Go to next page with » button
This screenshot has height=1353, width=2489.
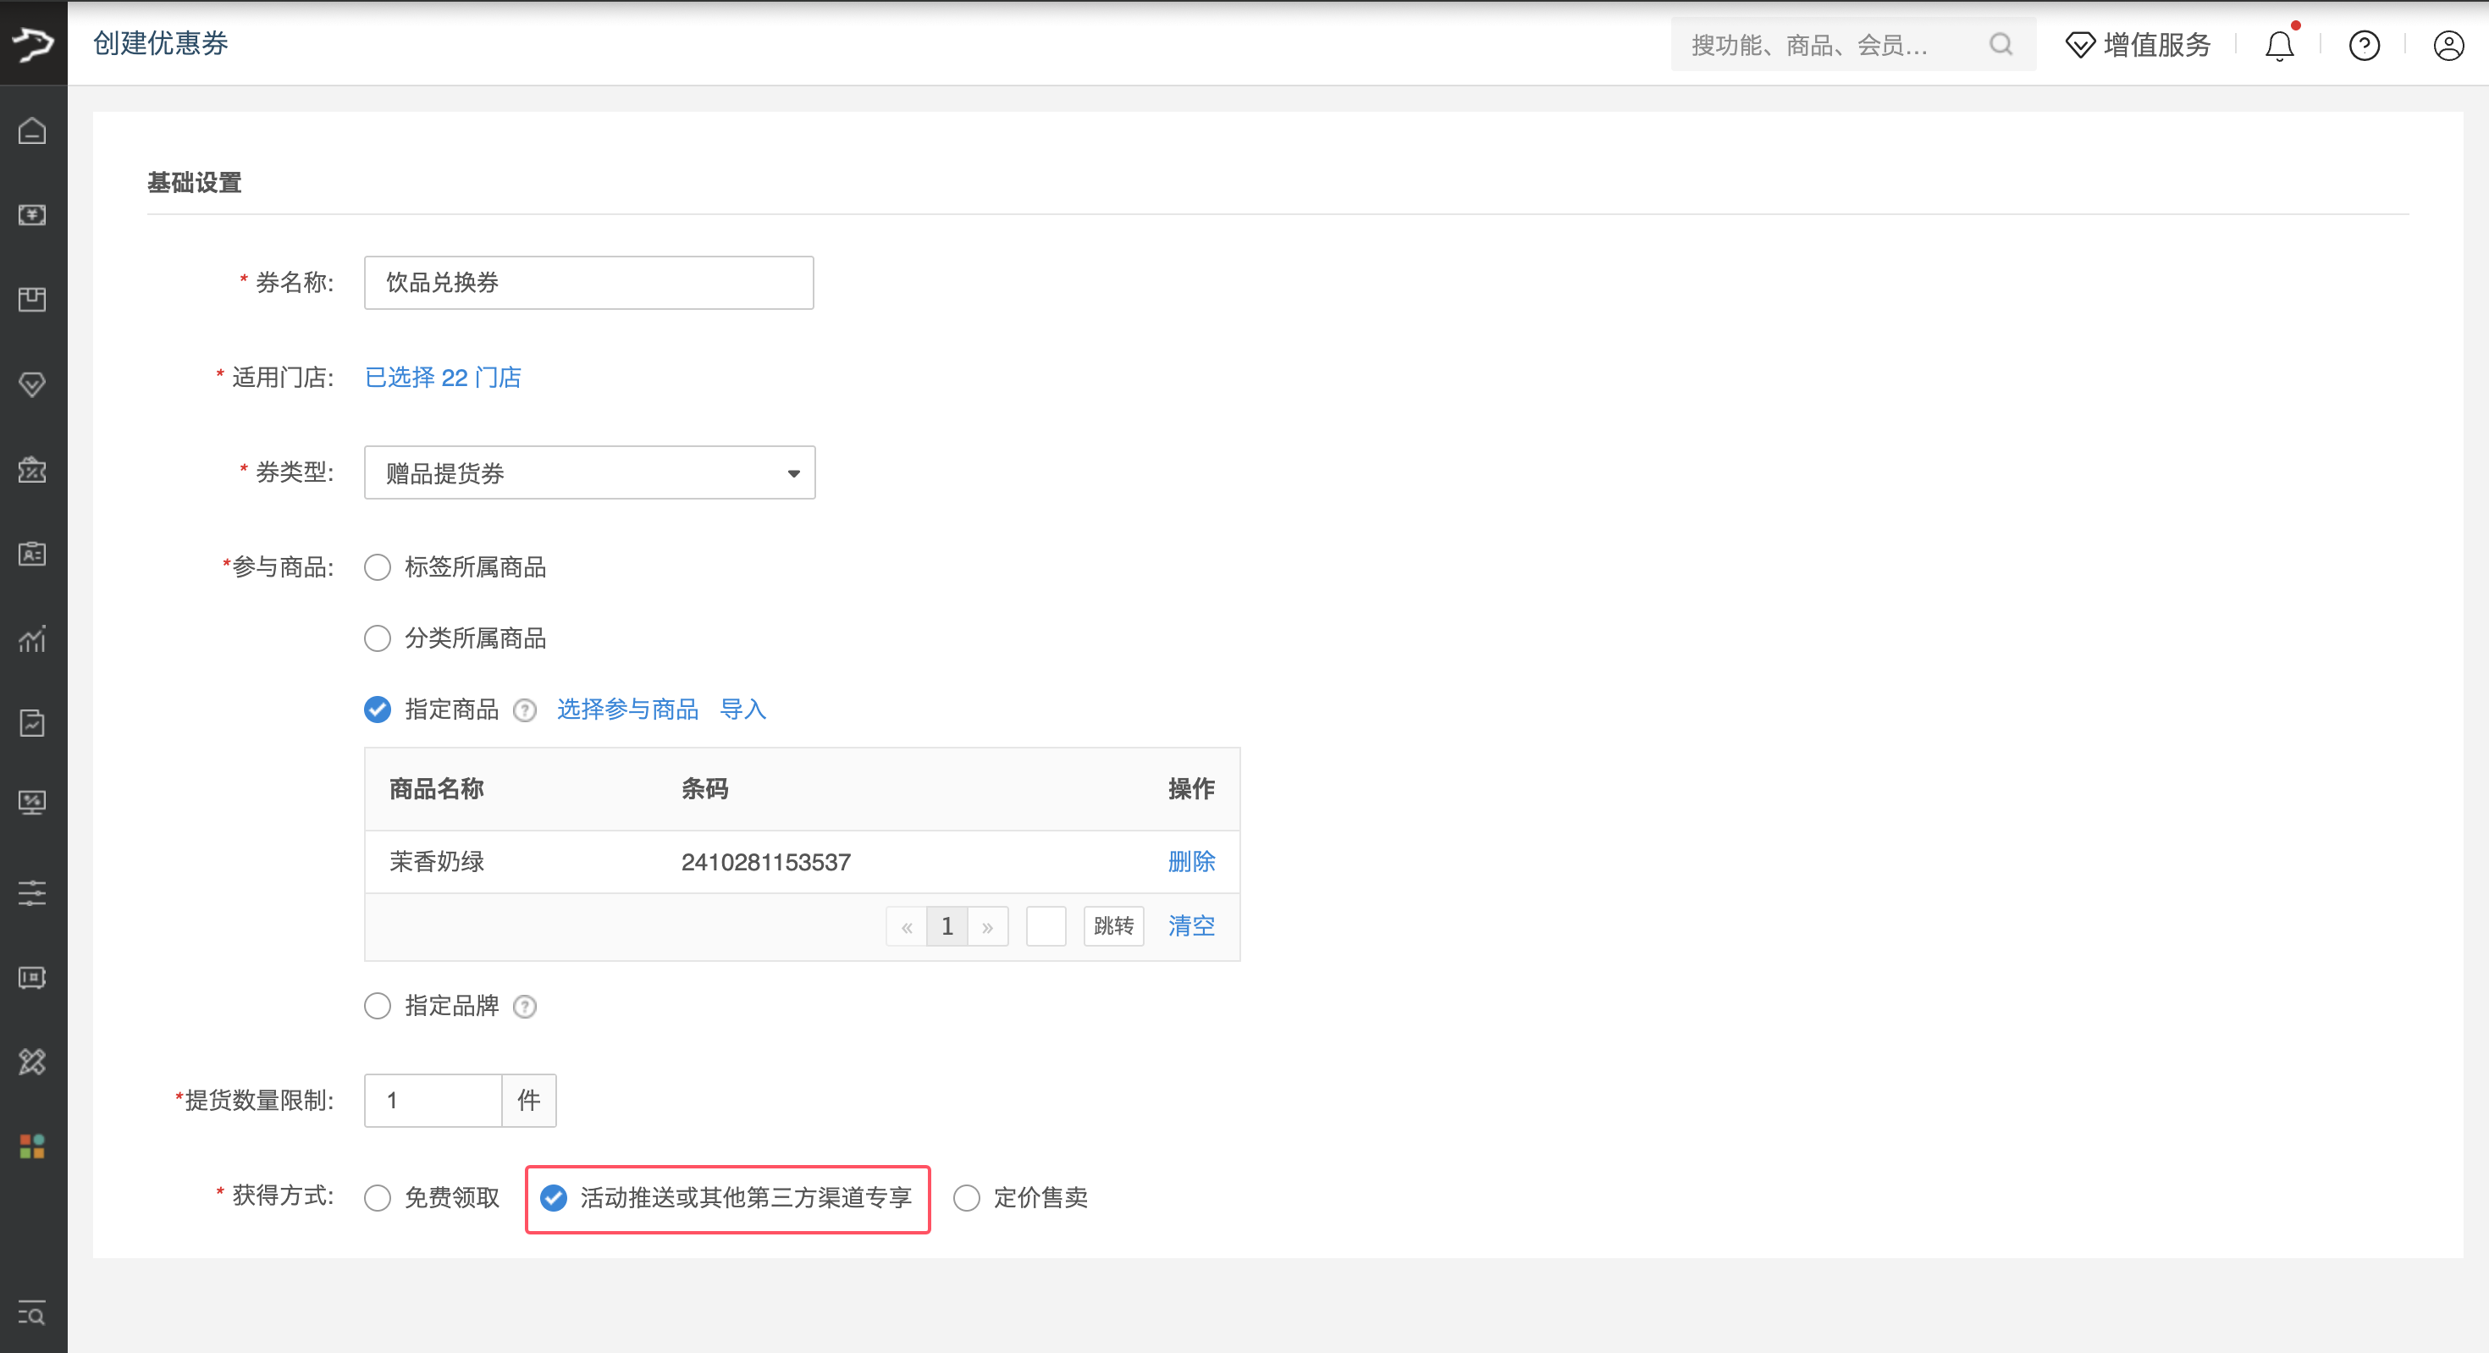pos(987,927)
